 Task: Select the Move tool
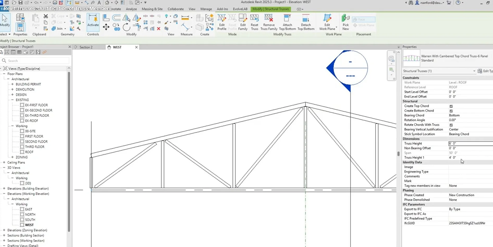(106, 27)
